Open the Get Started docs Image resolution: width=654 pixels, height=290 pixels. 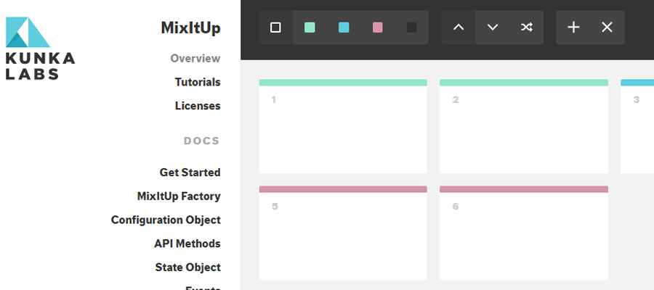(190, 173)
